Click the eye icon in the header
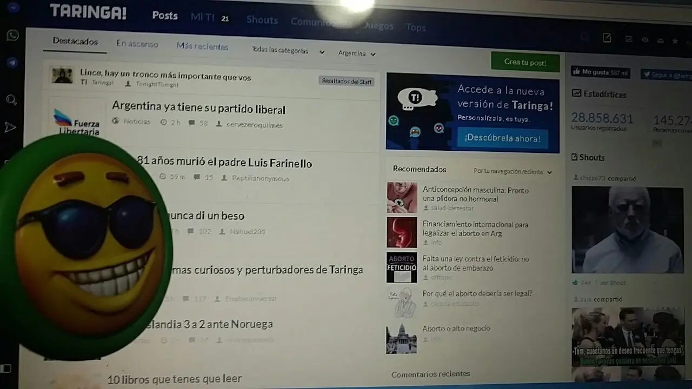 coord(645,40)
